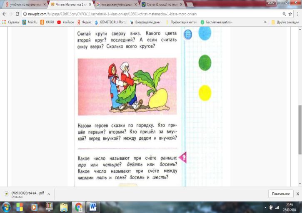The width and height of the screenshot is (302, 213).
Task: Switch to the Статья (1 класс) tab
Action: (x=162, y=5)
